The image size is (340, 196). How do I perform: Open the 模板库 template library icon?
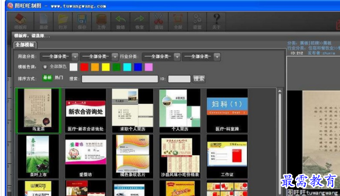coord(21,22)
